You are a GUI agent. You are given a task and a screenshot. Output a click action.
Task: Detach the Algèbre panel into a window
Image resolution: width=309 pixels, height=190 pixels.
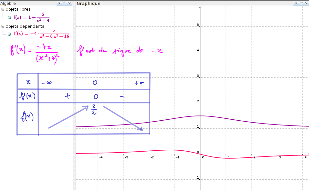click(64, 3)
